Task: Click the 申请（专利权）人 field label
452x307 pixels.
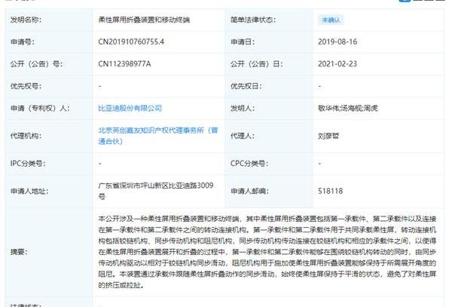Action: click(x=40, y=108)
